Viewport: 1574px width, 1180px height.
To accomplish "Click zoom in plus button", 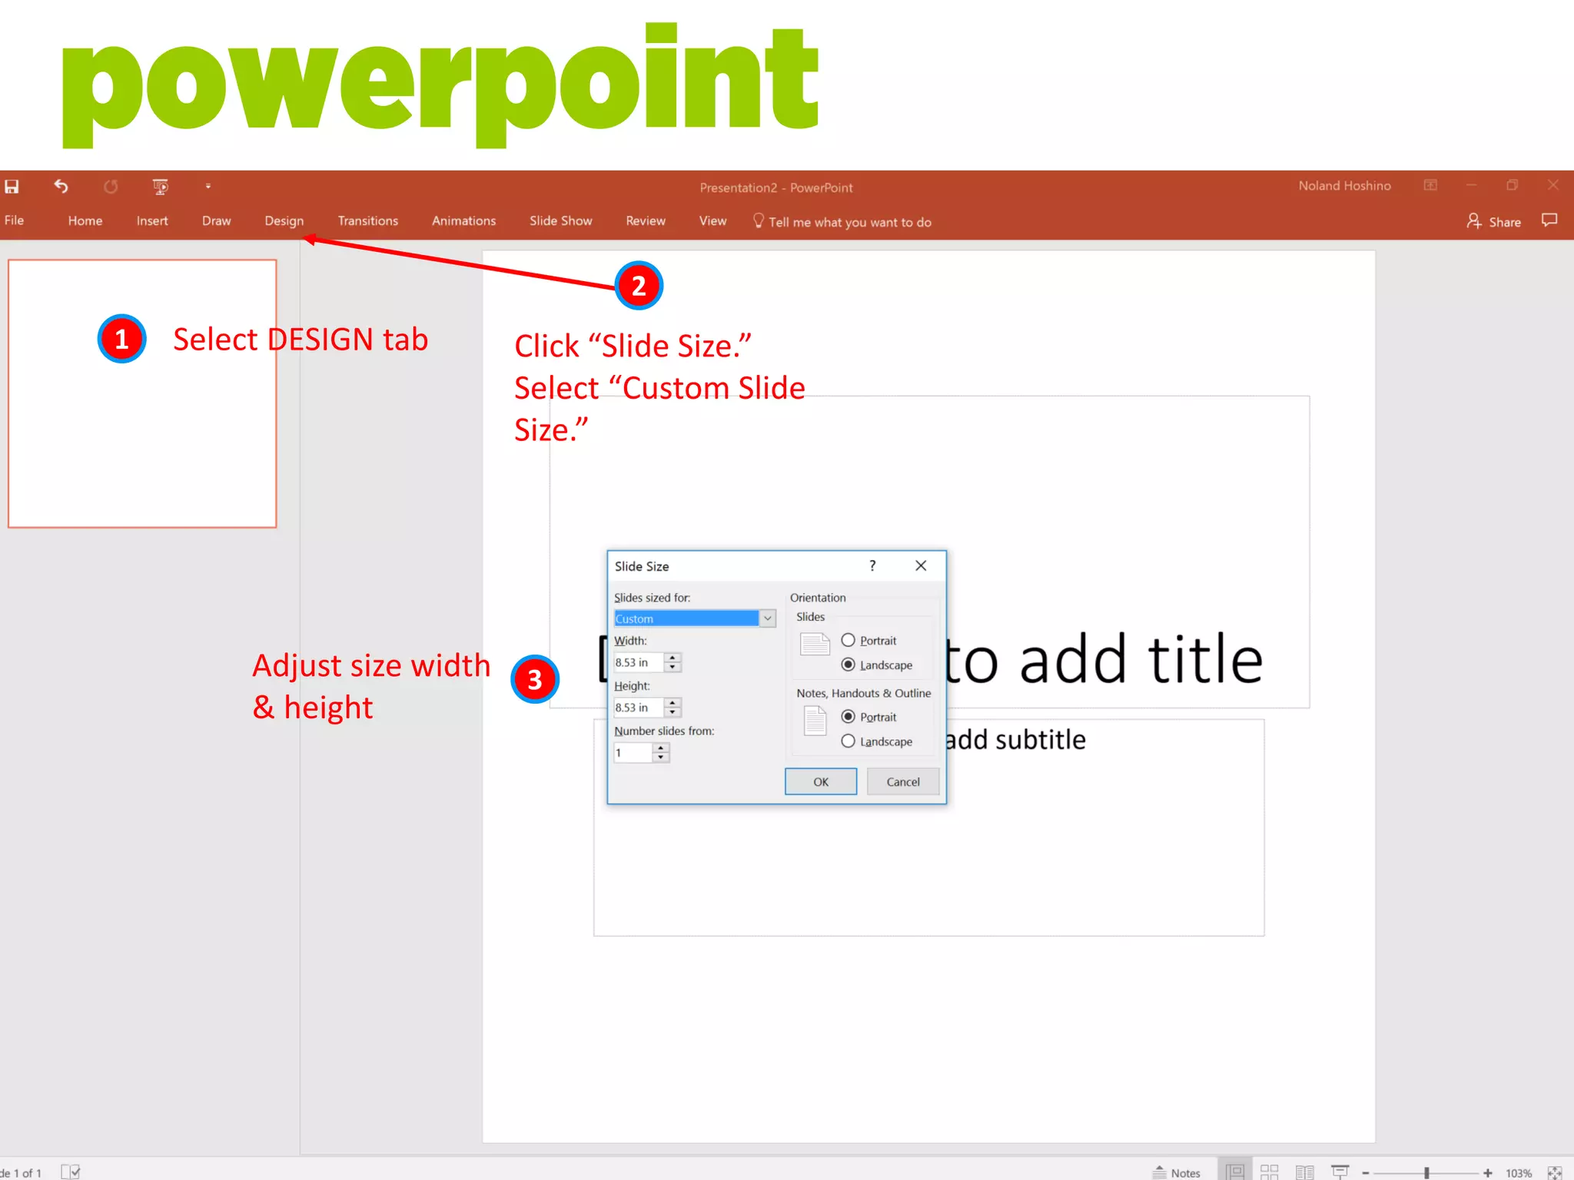I will point(1488,1173).
